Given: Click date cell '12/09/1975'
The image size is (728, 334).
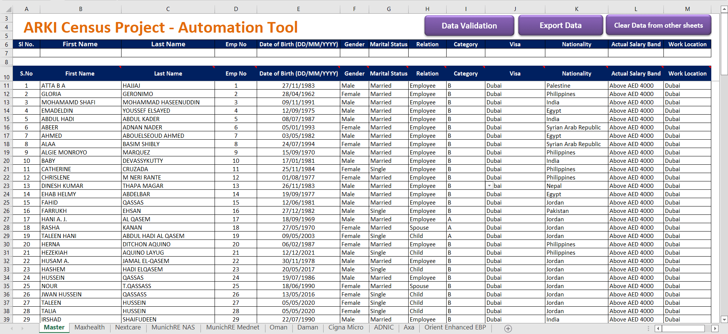Looking at the screenshot, I should pyautogui.click(x=298, y=111).
